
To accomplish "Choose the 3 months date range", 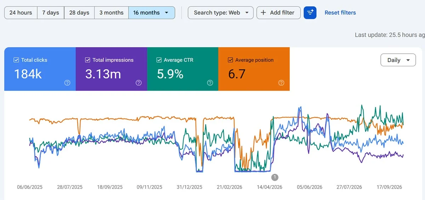I will [111, 13].
